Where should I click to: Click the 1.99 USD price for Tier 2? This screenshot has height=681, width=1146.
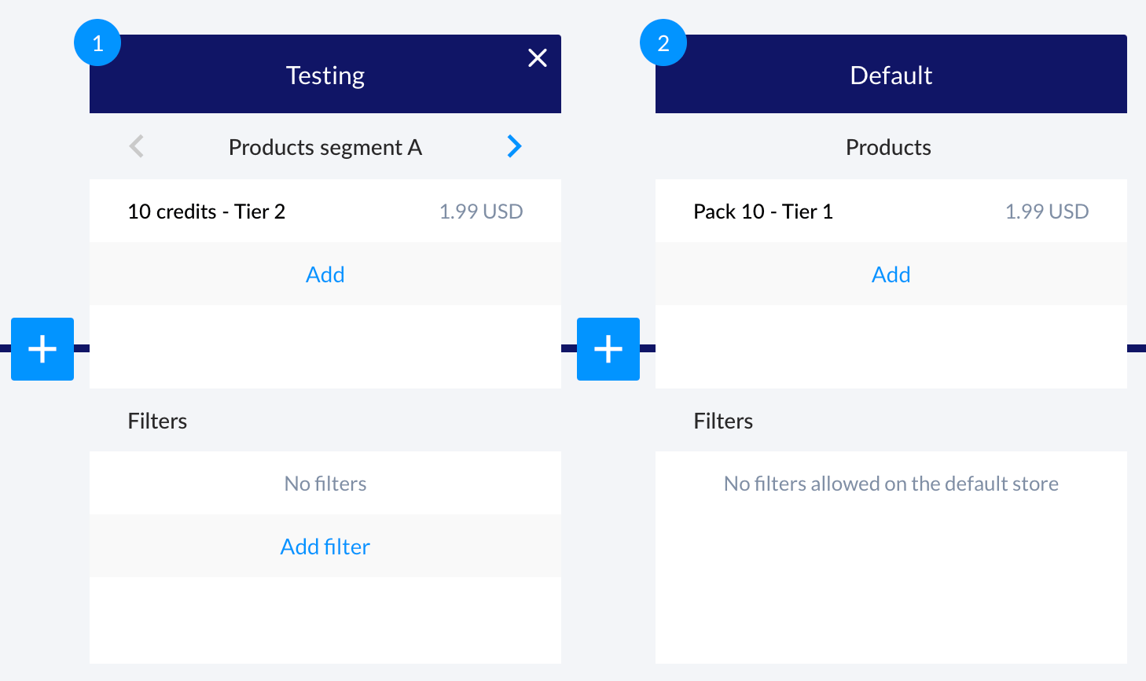pos(481,212)
